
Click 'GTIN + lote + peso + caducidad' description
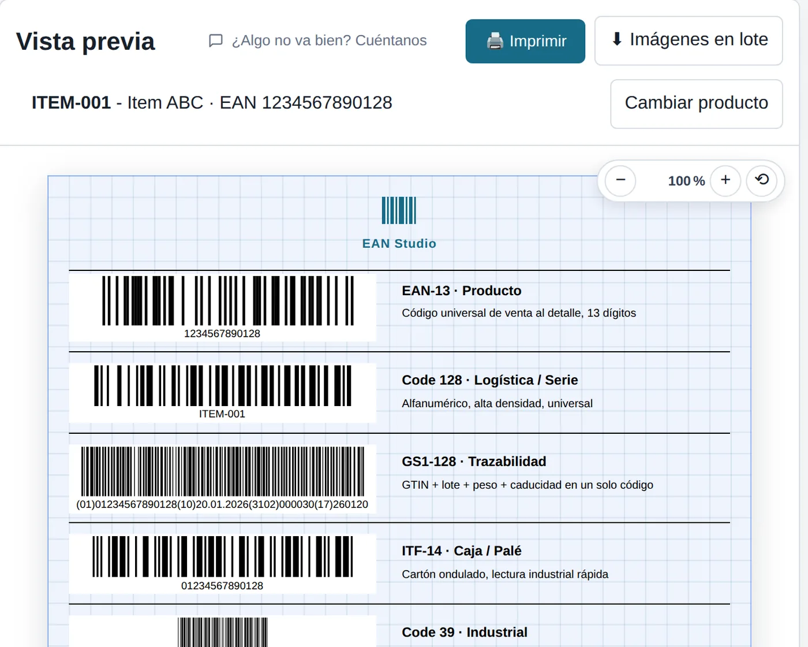pos(528,485)
